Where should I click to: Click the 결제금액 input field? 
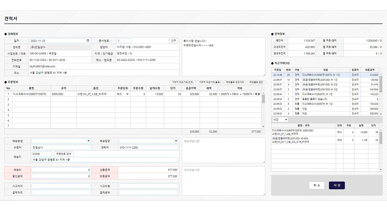(x=148, y=192)
